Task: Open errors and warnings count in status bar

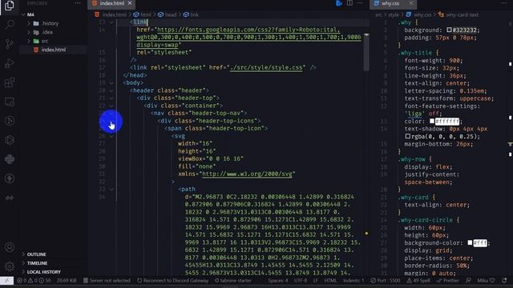Action: point(34,280)
